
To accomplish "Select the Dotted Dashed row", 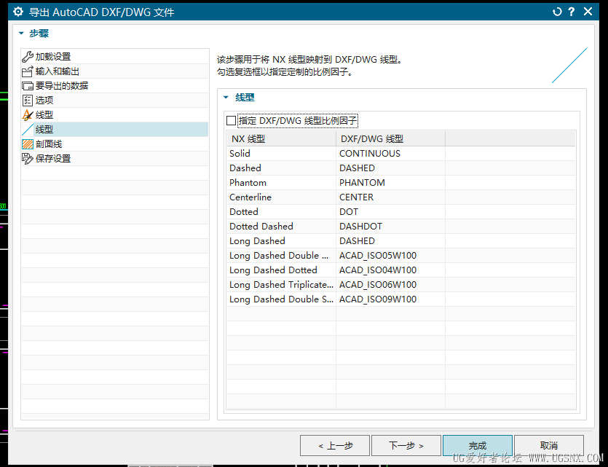I will click(282, 226).
